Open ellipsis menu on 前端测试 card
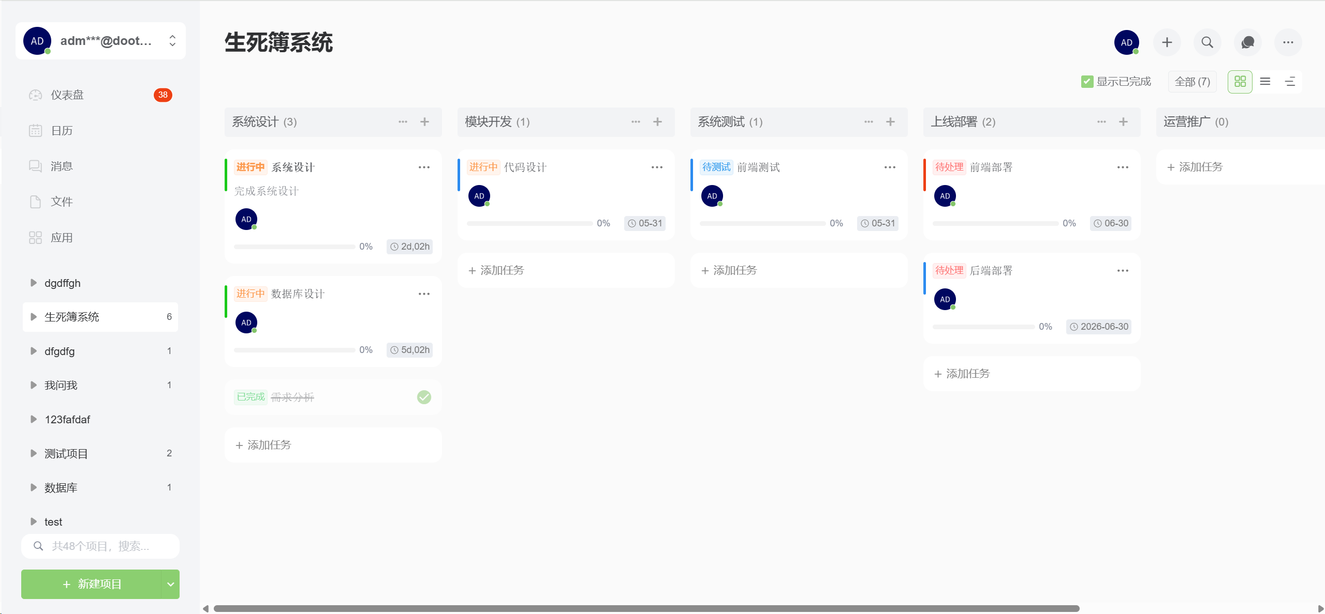This screenshot has width=1325, height=614. coord(890,167)
